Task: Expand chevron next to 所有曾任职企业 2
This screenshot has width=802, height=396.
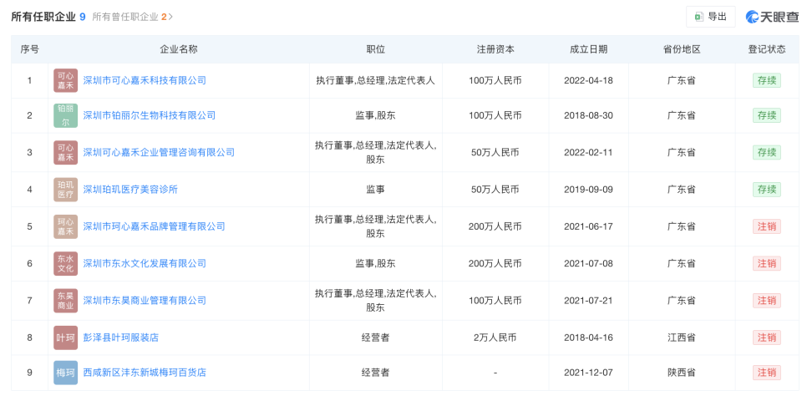Action: click(x=170, y=17)
